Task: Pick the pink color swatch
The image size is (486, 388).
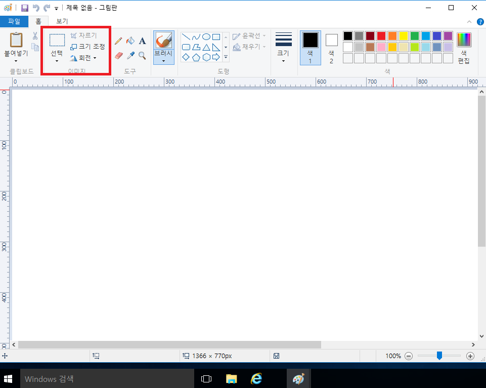Action: point(381,47)
